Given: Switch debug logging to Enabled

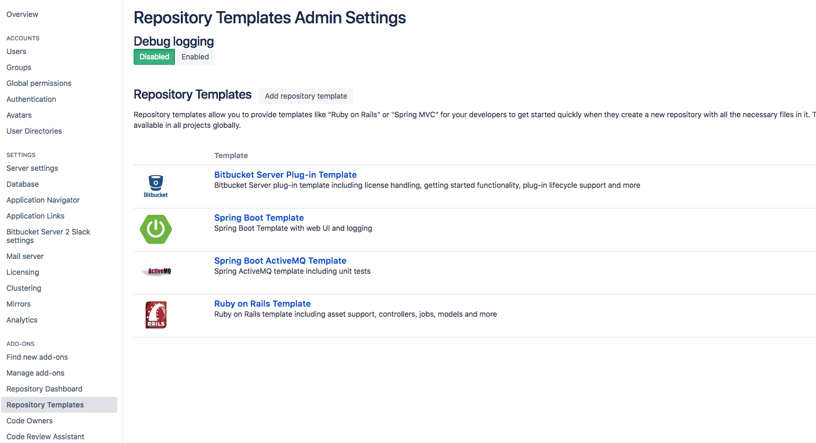Looking at the screenshot, I should tap(195, 57).
